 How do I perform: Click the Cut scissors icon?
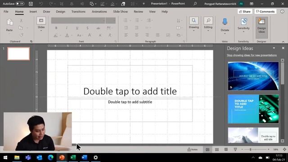coord(21,20)
